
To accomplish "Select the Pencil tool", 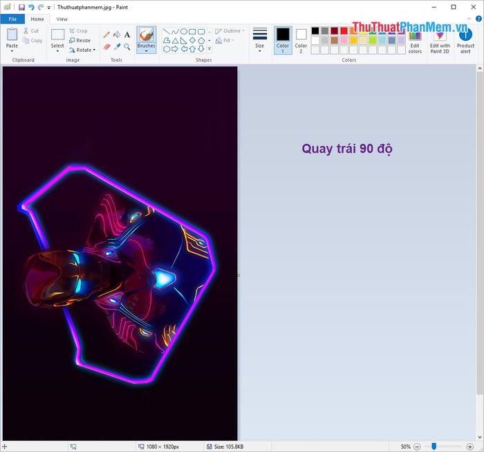I will pyautogui.click(x=106, y=35).
